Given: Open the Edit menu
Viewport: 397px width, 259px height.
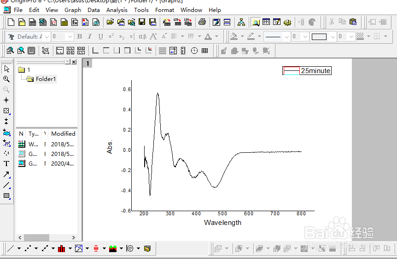Looking at the screenshot, I should (x=34, y=10).
